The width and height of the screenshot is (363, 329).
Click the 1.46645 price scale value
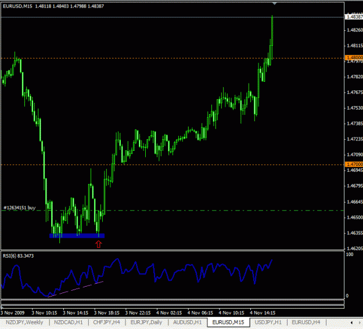354,202
